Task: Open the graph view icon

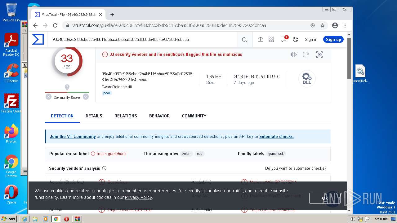Action: click(x=319, y=55)
